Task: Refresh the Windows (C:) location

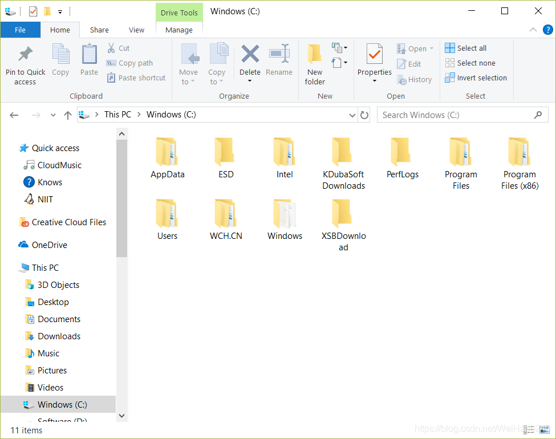Action: coord(364,115)
